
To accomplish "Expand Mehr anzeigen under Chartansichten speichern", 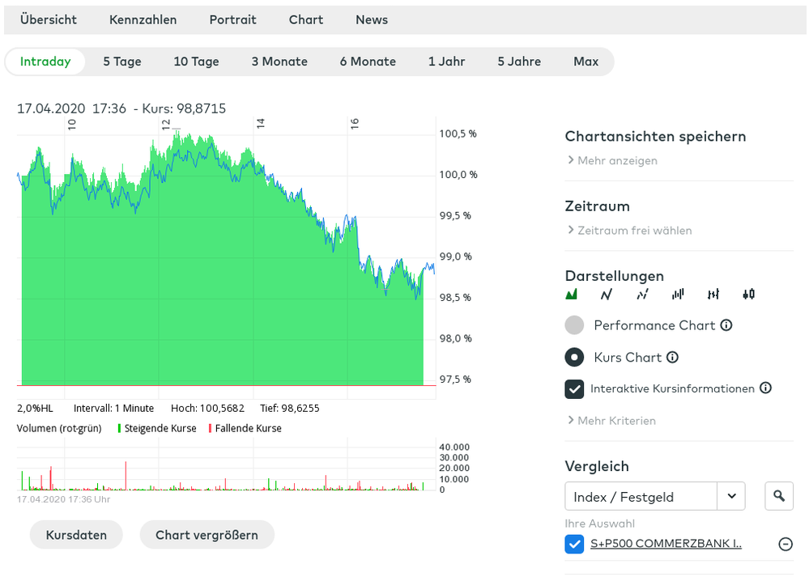I will (612, 160).
